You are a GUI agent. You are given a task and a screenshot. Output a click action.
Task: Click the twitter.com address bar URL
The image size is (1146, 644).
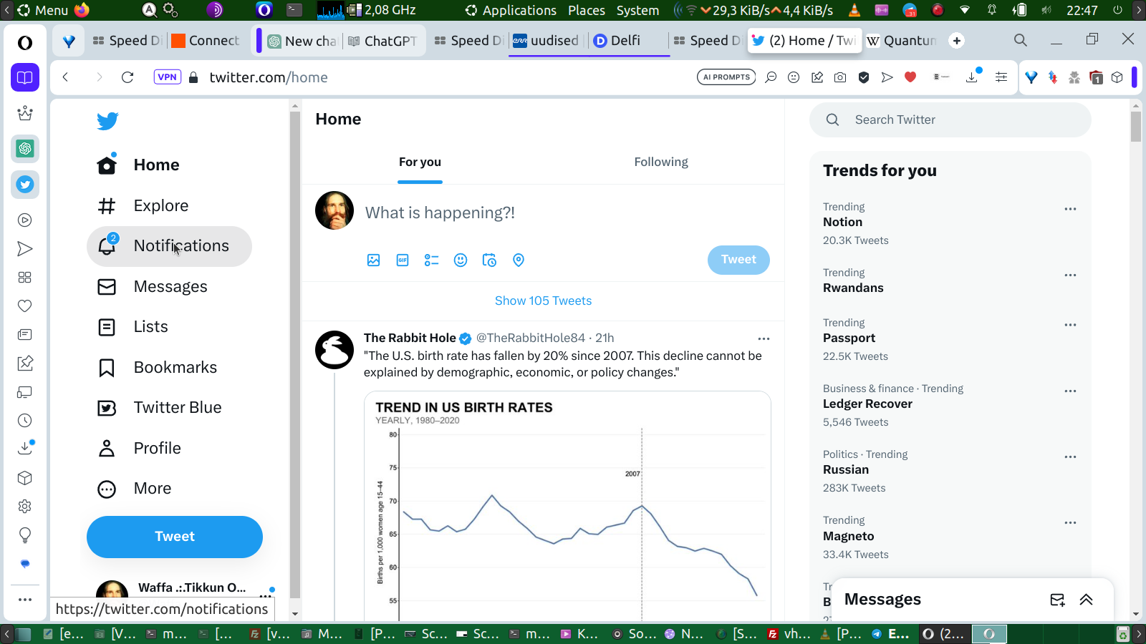click(269, 77)
